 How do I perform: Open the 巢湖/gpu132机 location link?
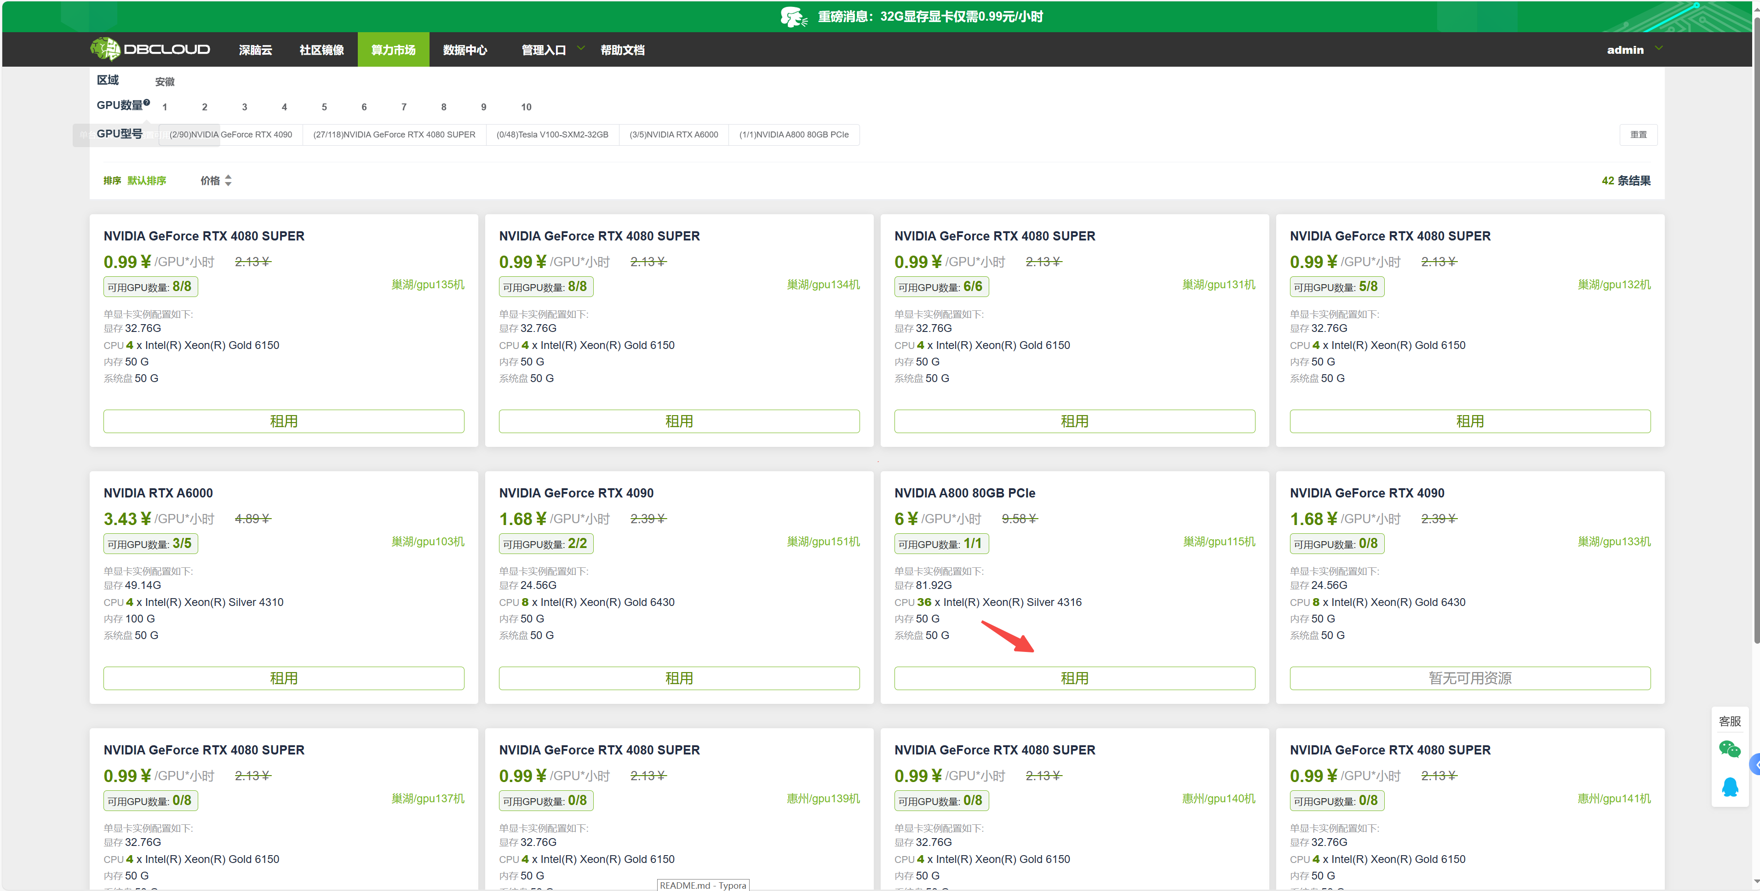tap(1614, 284)
